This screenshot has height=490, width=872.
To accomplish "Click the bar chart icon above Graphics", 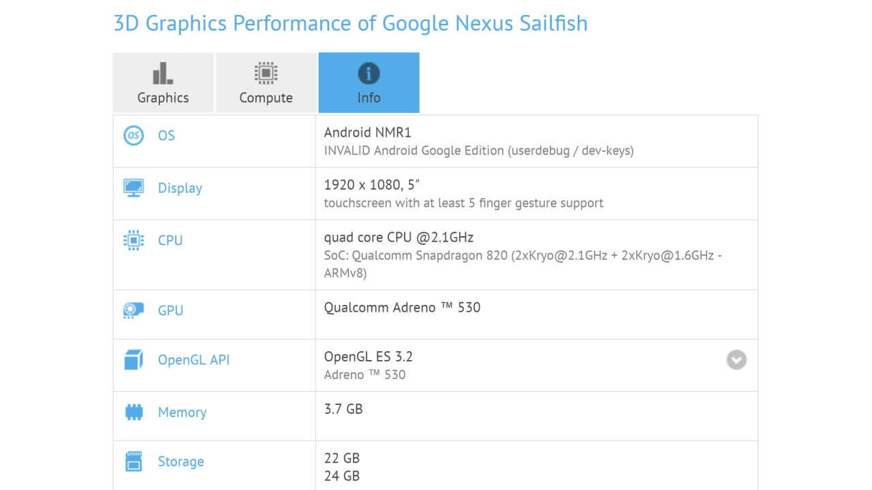I will coord(163,73).
